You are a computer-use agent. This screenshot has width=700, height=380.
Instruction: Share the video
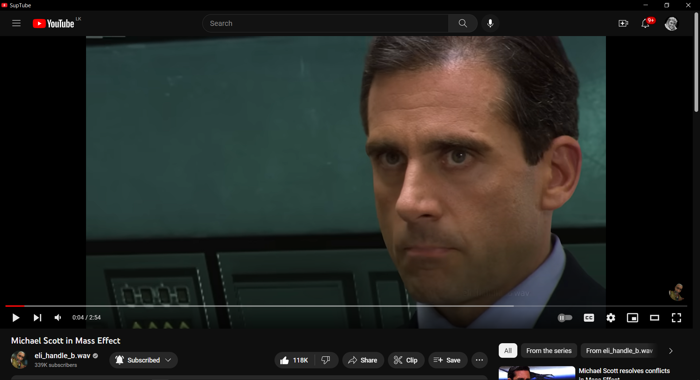[x=363, y=360]
